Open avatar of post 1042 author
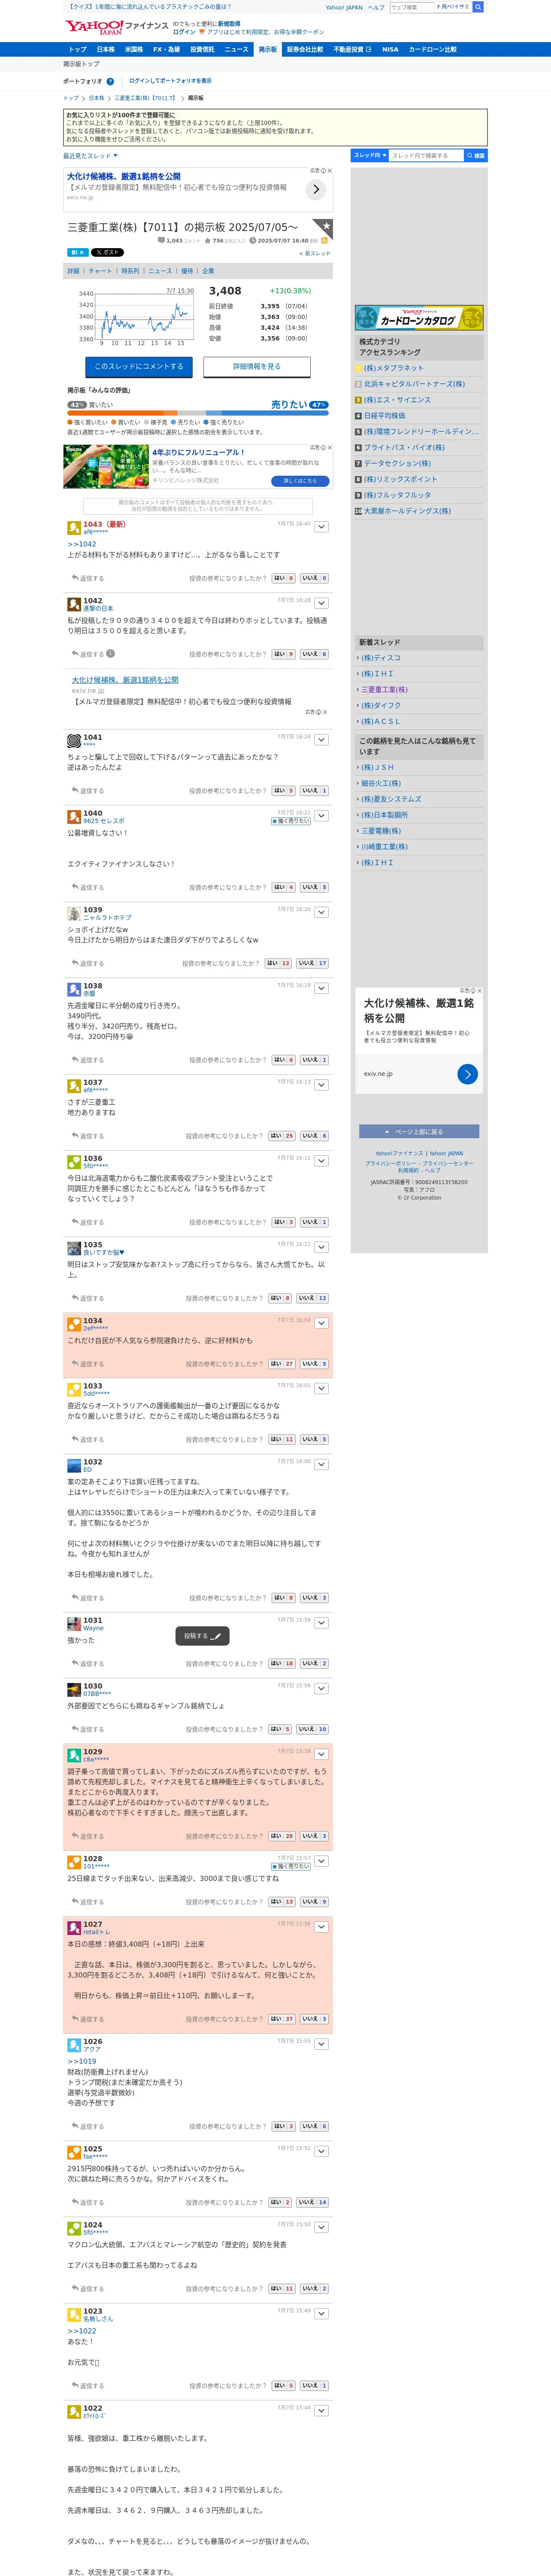 (x=74, y=604)
